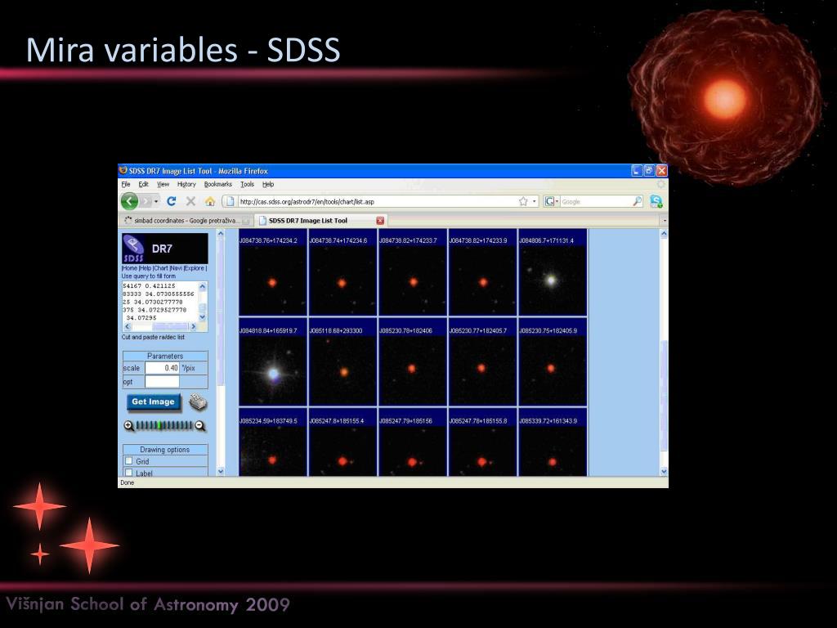Viewport: 837px width, 628px height.
Task: Click the text area's scroll-right arrow
Action: 193,326
